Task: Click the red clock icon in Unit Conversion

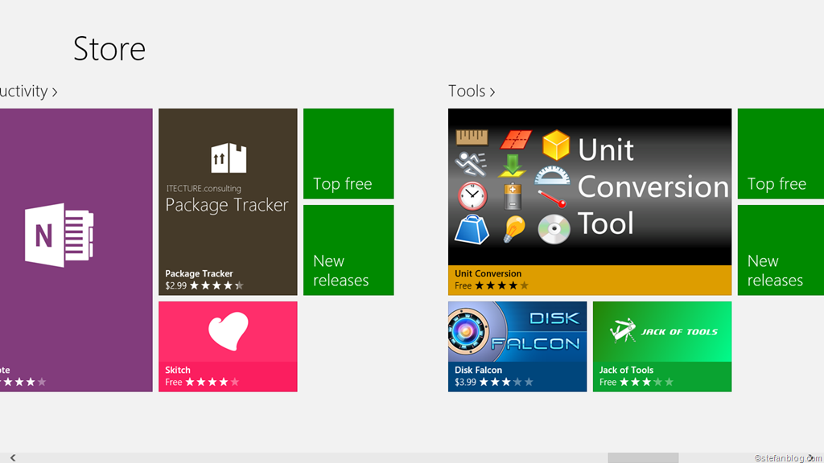Action: (x=472, y=196)
